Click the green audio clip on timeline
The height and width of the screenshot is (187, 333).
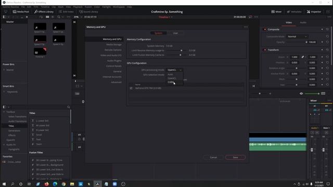coord(277,146)
